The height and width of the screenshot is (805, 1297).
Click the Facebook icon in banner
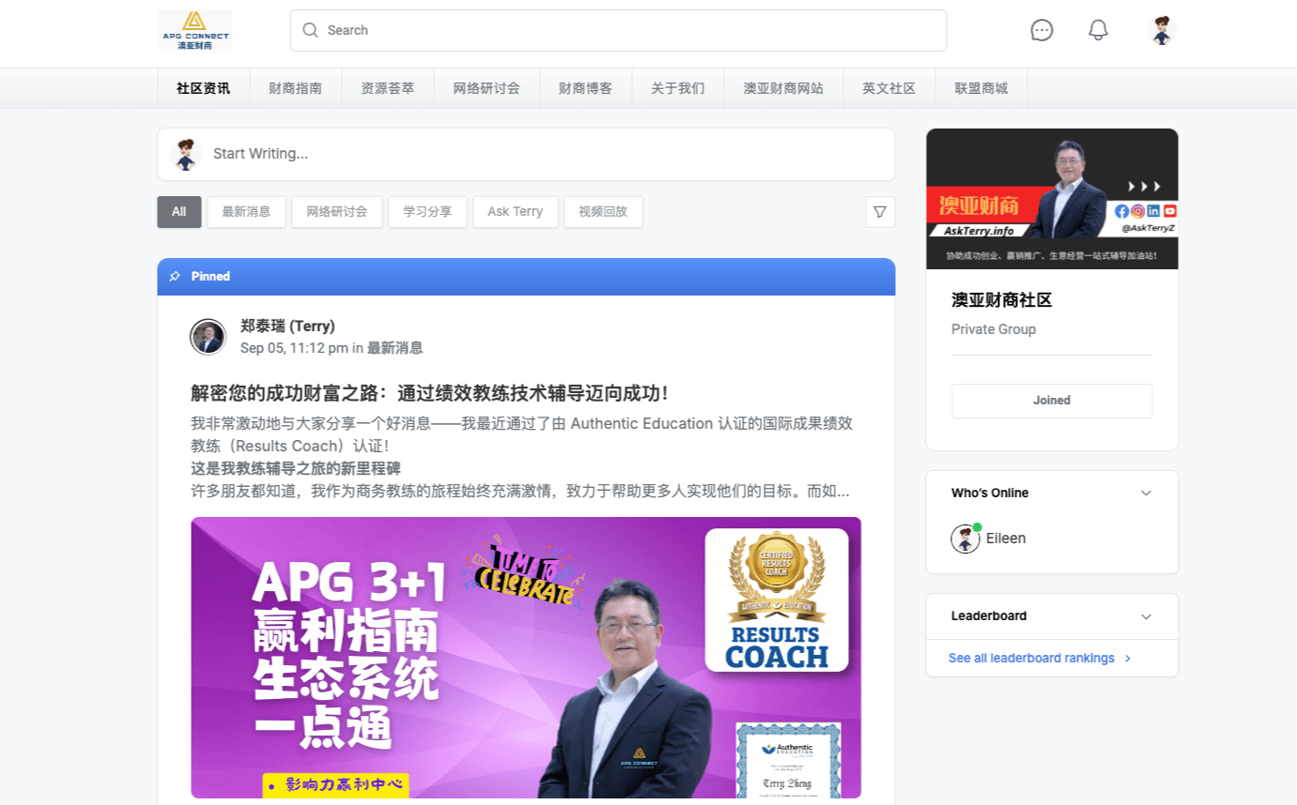click(1122, 211)
